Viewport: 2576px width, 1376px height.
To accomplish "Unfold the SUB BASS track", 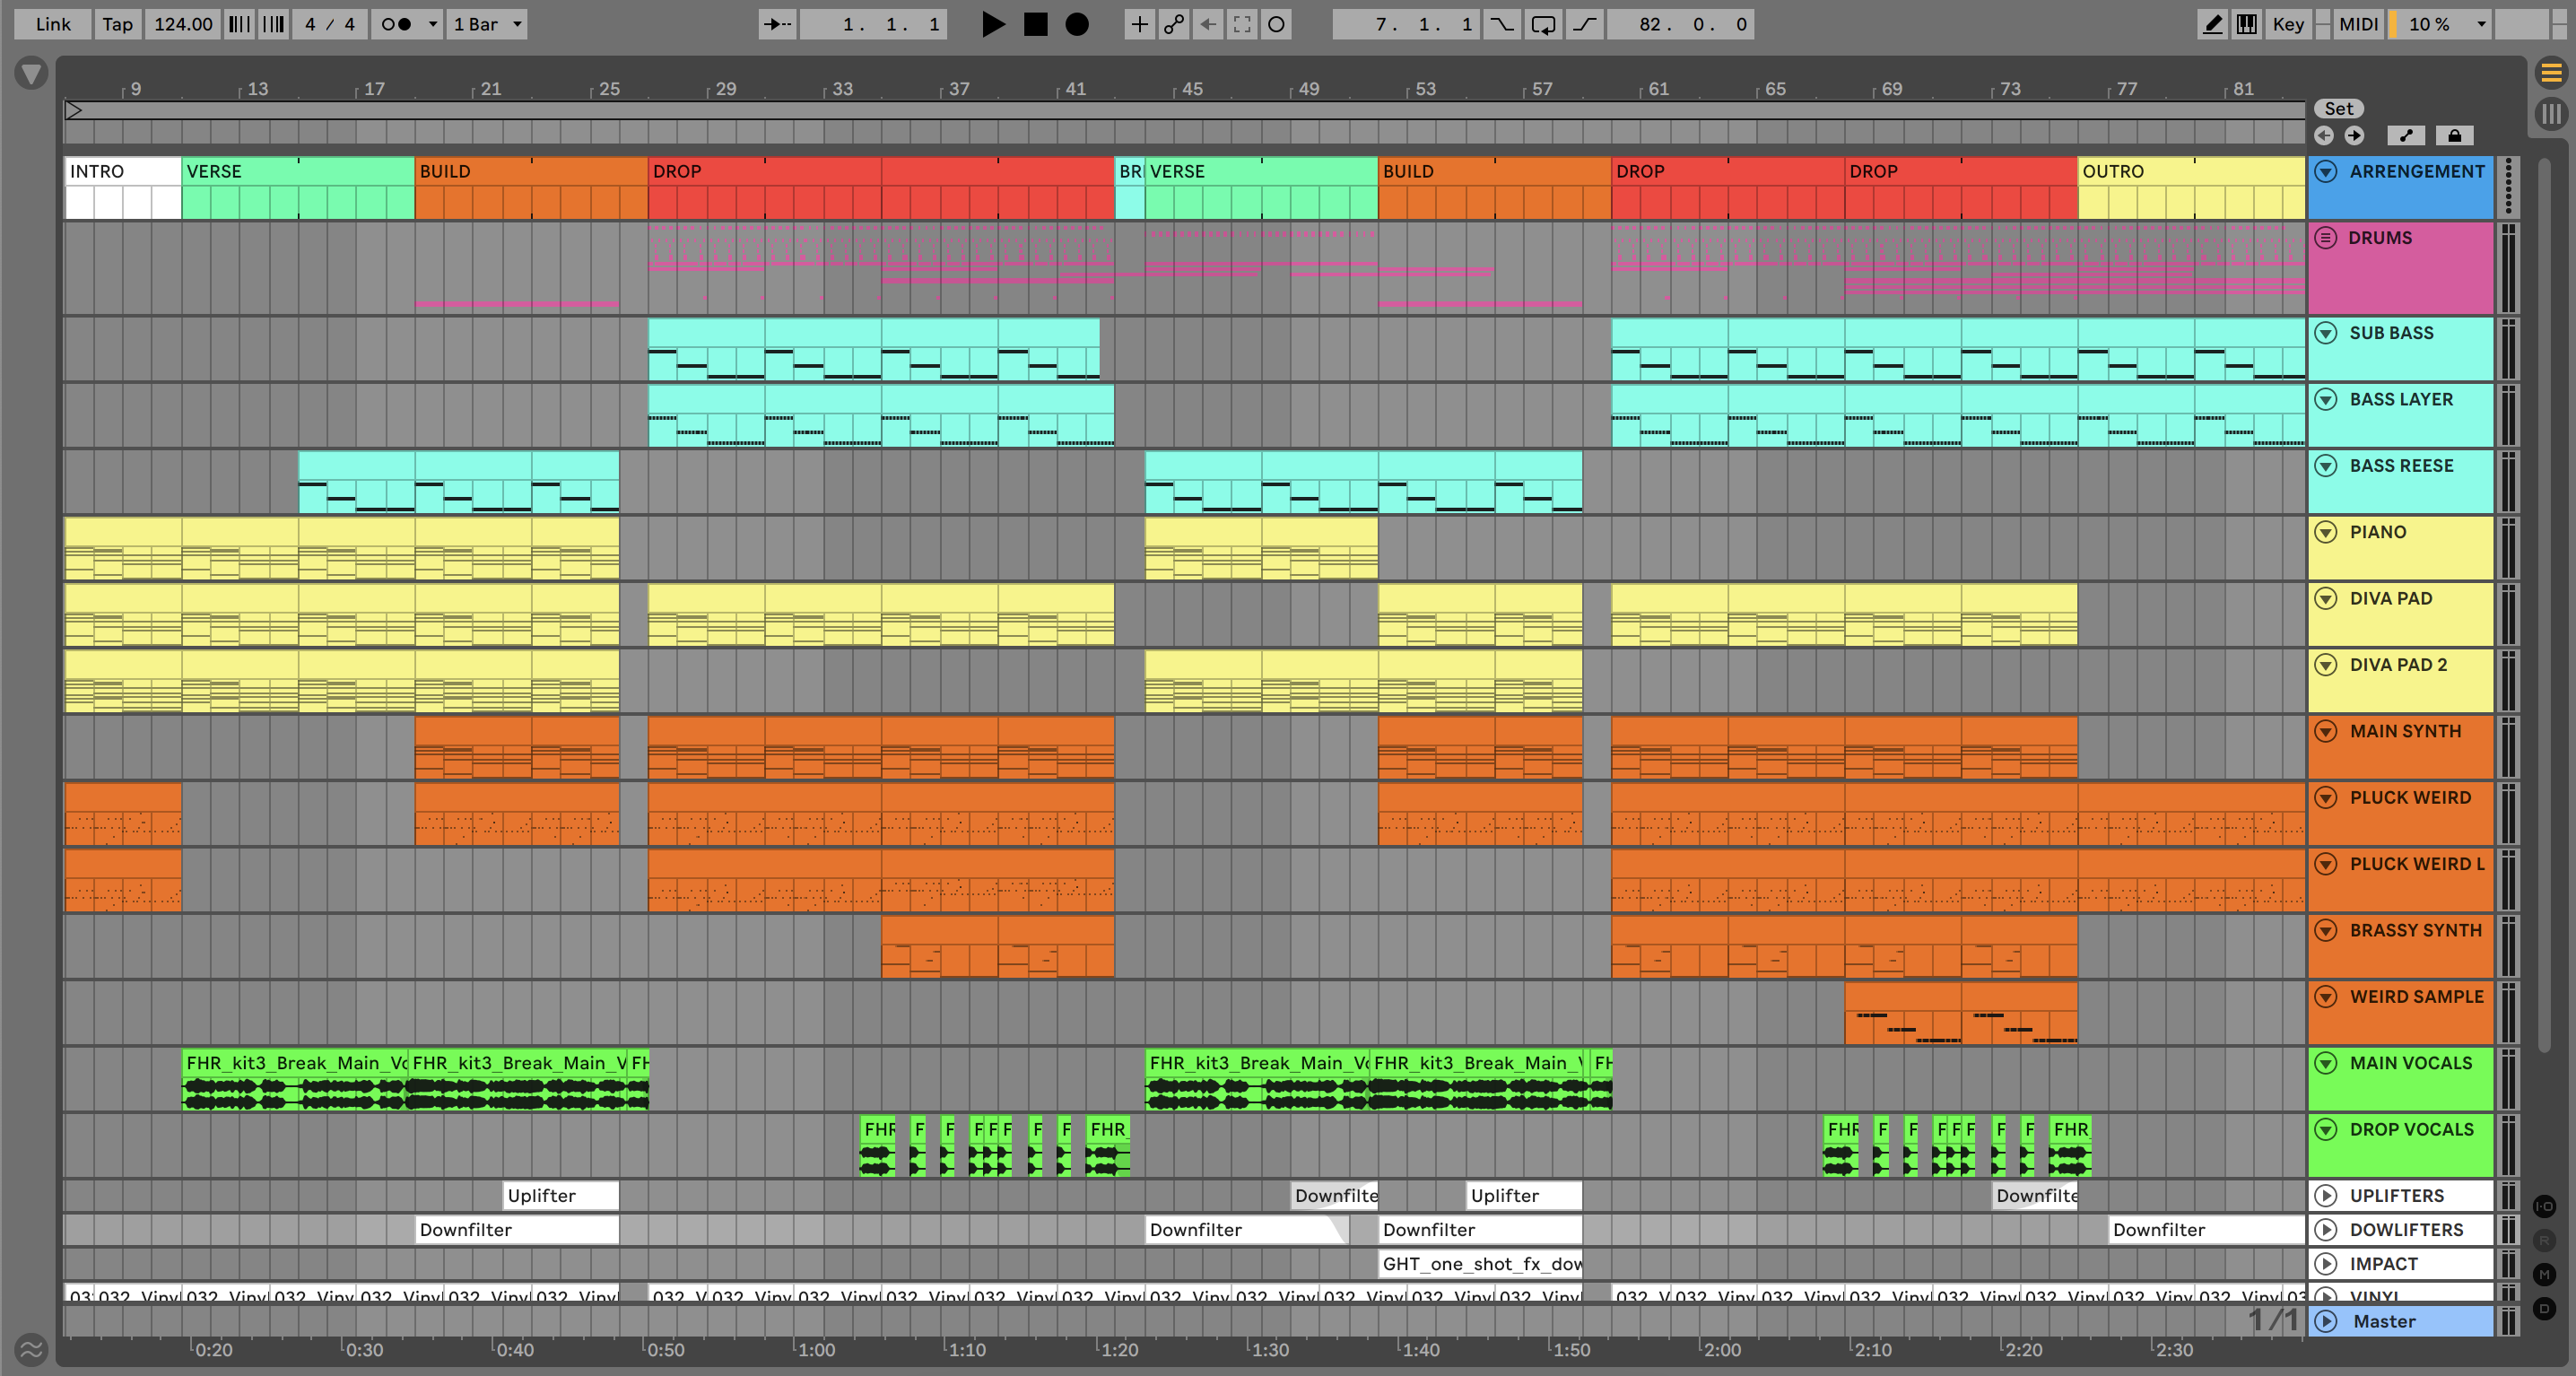I will [2326, 333].
